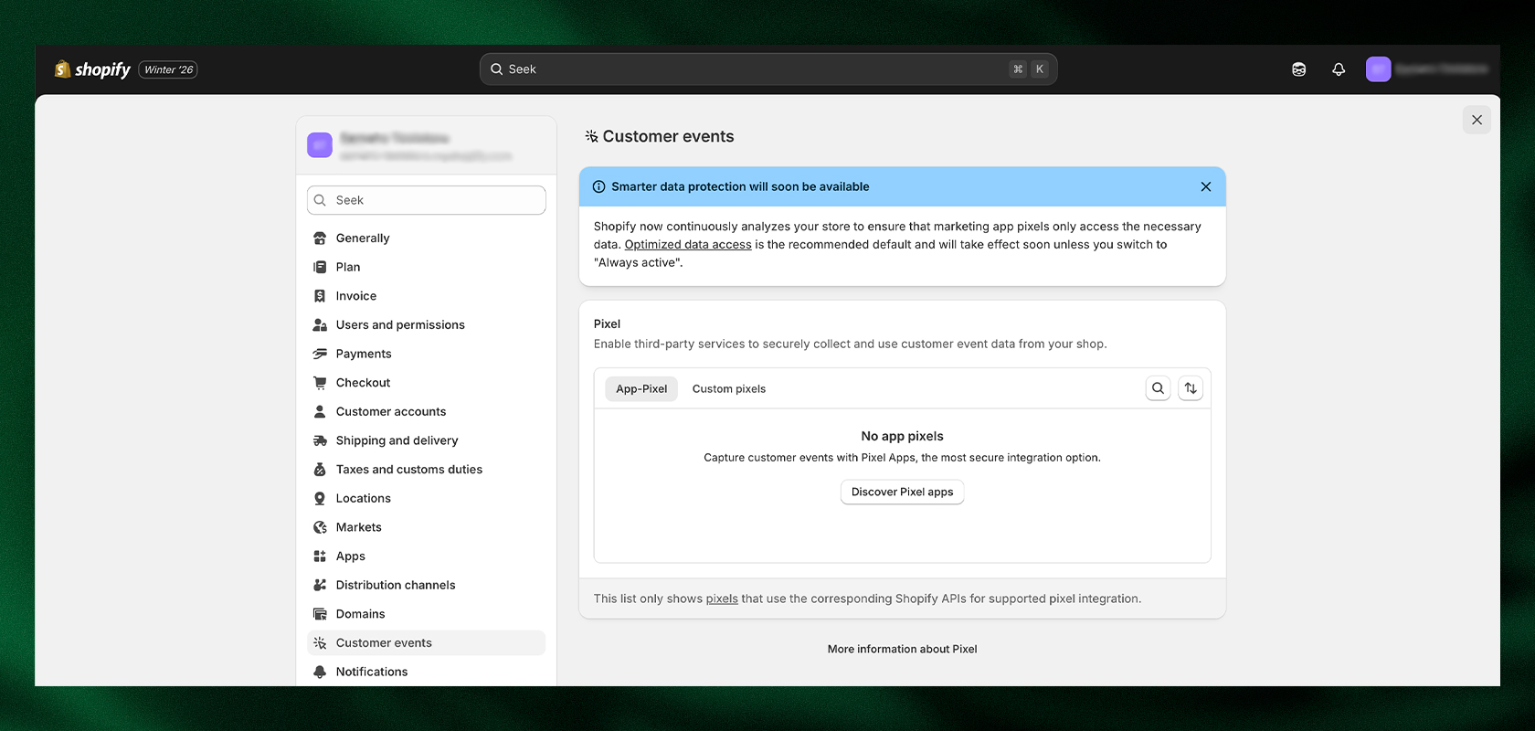Click the Shopify logo in top bar
Screen dimensions: 1535x731
point(92,69)
